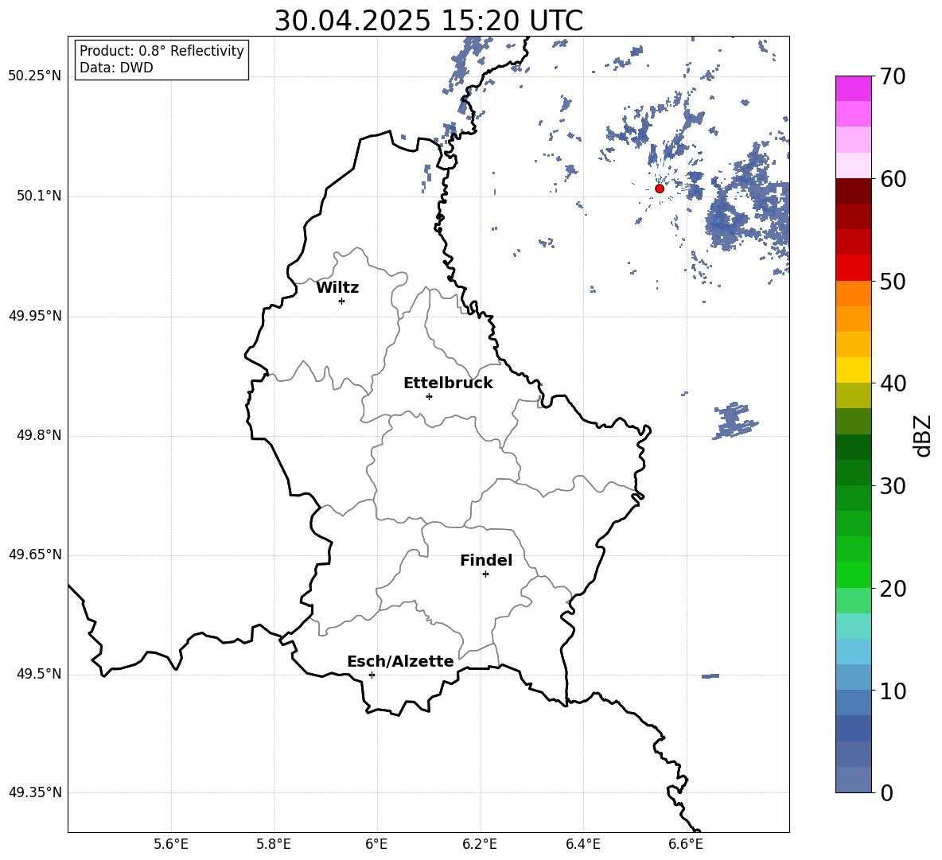
Task: Click the colorbar tick label 40
Action: click(893, 383)
